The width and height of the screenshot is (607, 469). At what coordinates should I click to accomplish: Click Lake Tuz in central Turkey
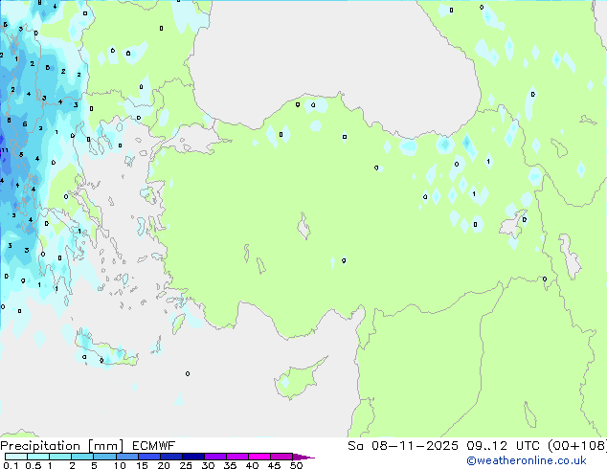click(305, 229)
